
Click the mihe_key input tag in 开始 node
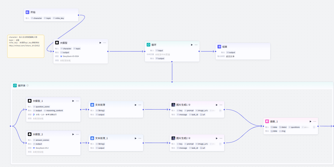(58, 18)
